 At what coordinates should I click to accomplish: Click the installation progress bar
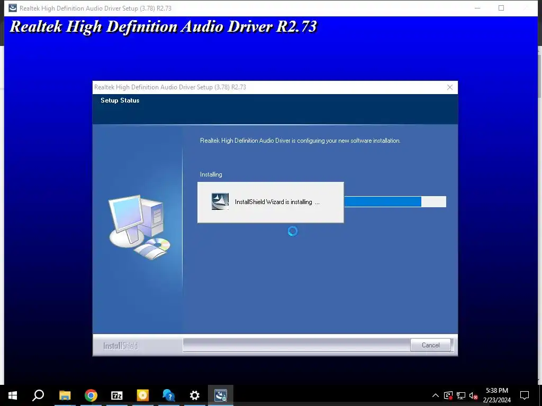395,201
